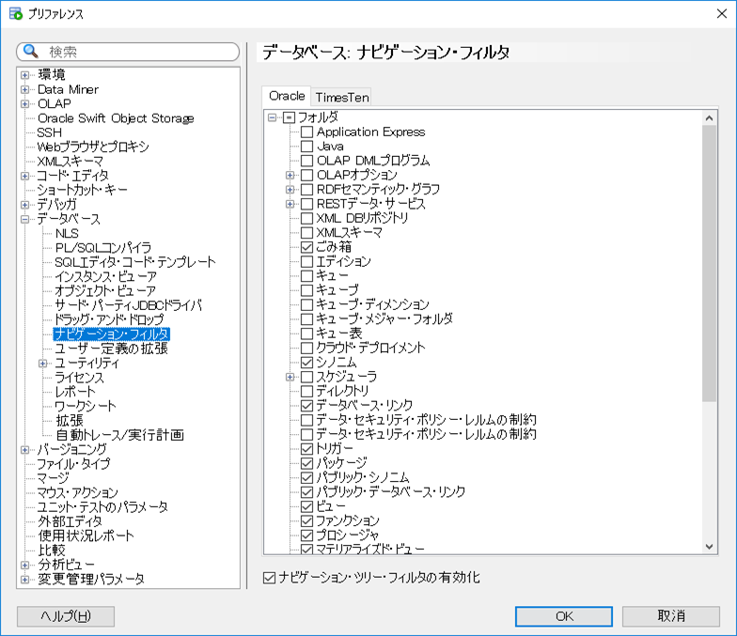Collapse the フォルダ root in filter tree
Screen dimensions: 737x636
point(273,117)
